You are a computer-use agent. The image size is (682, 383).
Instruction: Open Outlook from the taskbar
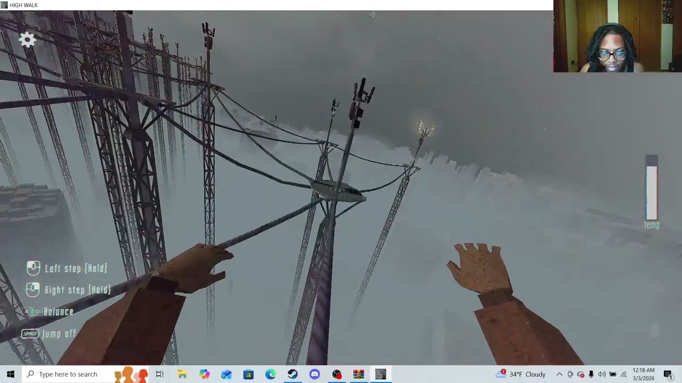point(226,374)
